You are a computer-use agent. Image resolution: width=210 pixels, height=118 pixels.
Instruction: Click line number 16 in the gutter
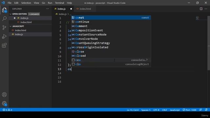[x=59, y=82]
